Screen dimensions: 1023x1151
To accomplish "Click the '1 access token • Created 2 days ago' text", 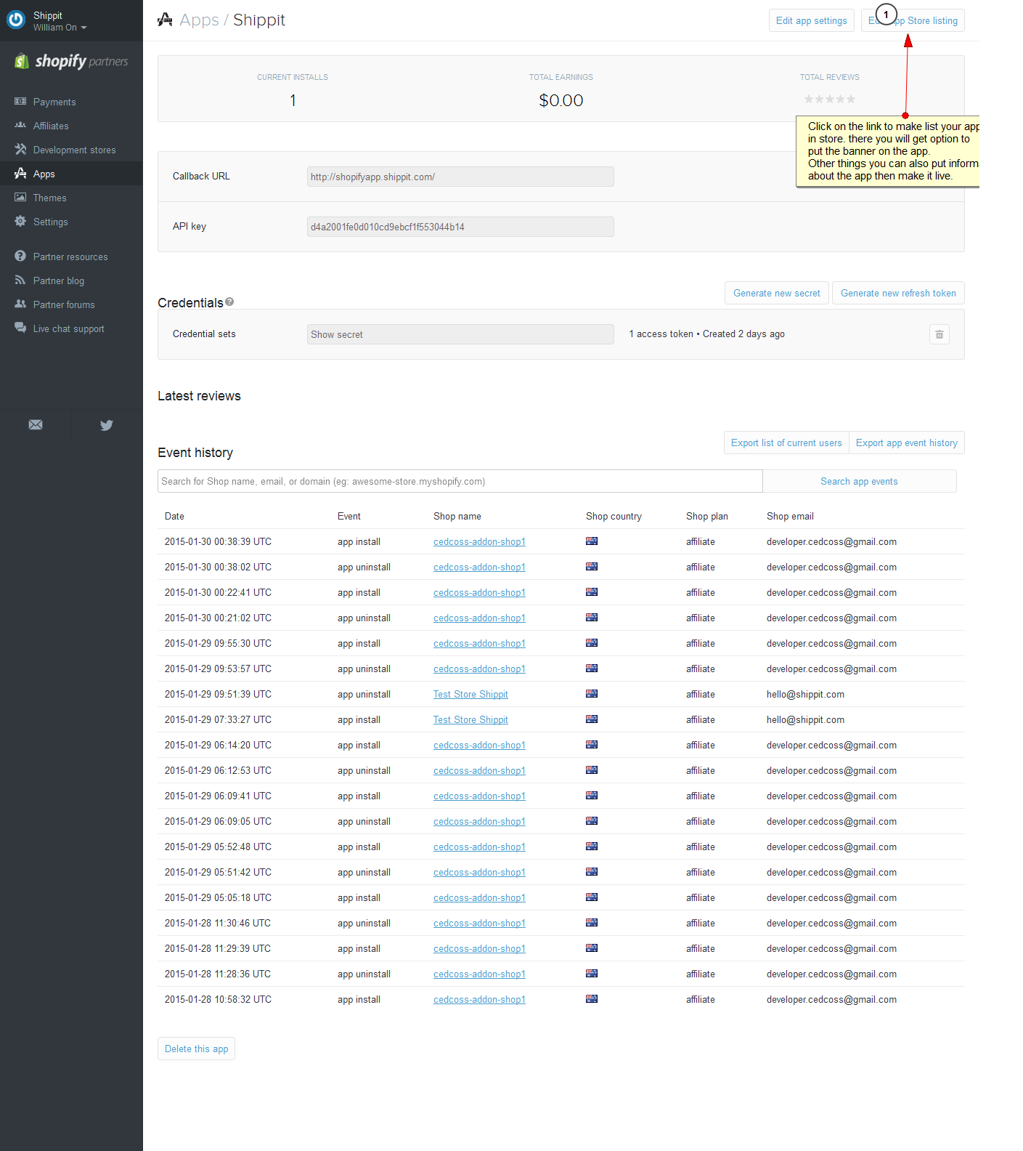I will coord(706,334).
